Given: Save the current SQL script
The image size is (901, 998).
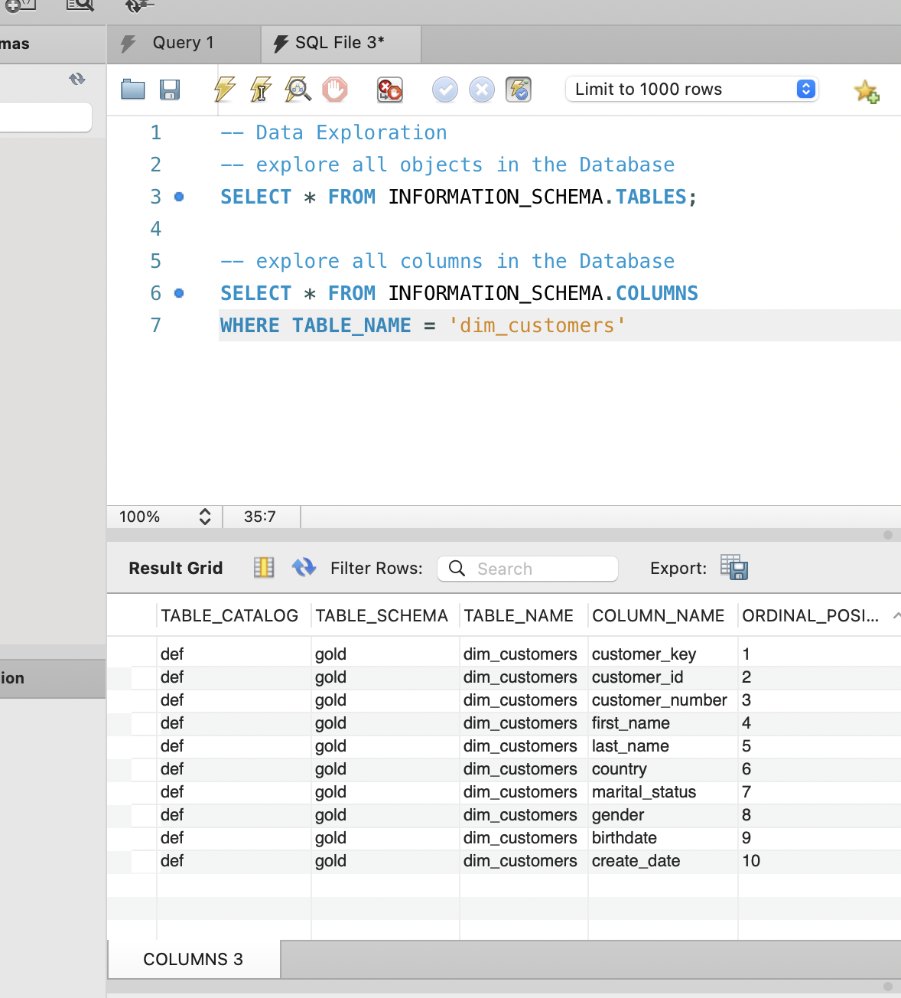Looking at the screenshot, I should (170, 90).
